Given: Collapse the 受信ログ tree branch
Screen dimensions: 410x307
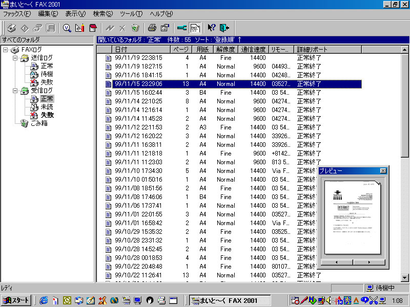Looking at the screenshot, I should pyautogui.click(x=15, y=91).
